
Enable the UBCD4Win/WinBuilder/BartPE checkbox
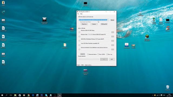click(79, 41)
